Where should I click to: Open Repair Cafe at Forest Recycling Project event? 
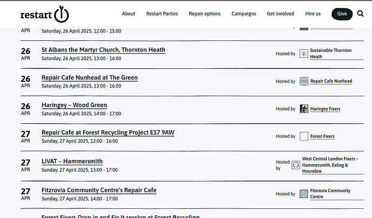pyautogui.click(x=108, y=133)
